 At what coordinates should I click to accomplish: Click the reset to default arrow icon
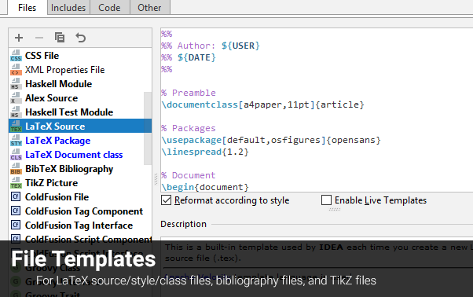81,38
